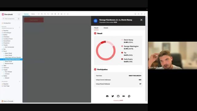This screenshot has height=111, width=197.
Task: Select Vote Panel With Results story
Action: (x=11, y=60)
